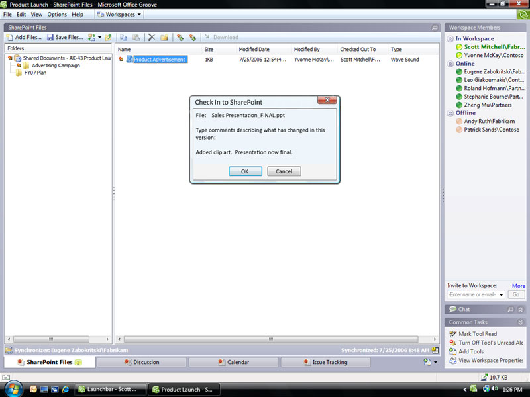Viewport: 530px width, 397px height.
Task: Delete the selected file using the X icon
Action: [151, 37]
